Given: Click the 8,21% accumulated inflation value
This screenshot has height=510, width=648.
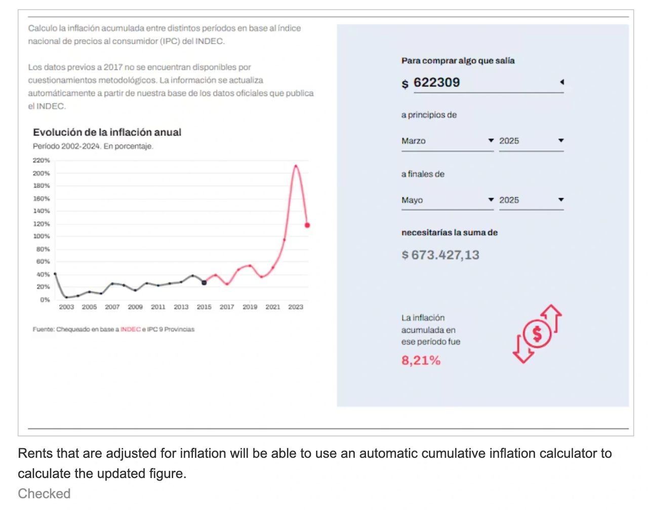Looking at the screenshot, I should pos(421,360).
